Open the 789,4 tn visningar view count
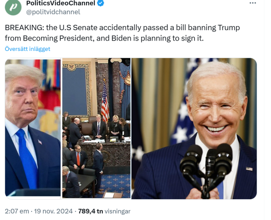271x220 pixels. [104, 211]
